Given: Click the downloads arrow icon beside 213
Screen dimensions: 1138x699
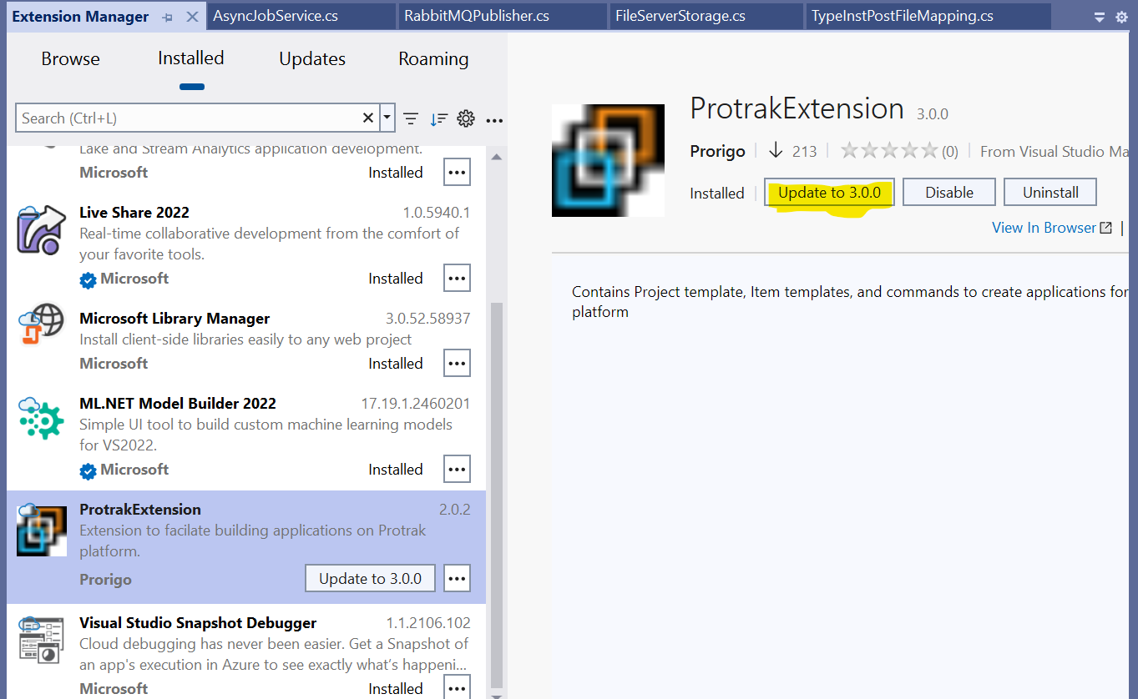Looking at the screenshot, I should click(x=776, y=150).
